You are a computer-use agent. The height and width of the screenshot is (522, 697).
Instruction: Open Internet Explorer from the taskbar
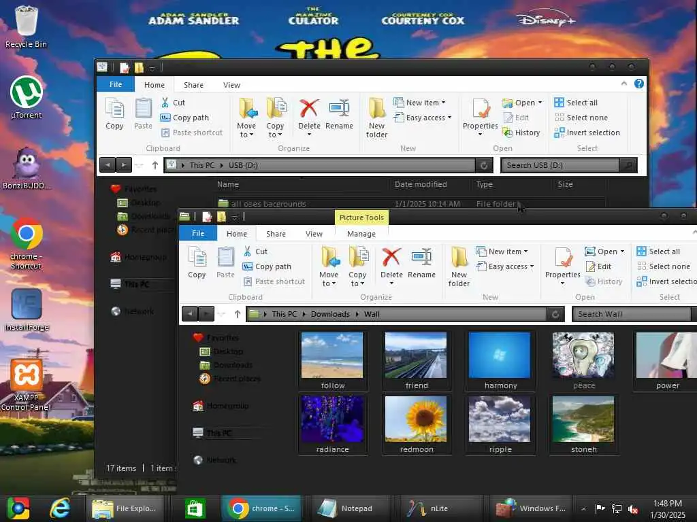point(60,508)
